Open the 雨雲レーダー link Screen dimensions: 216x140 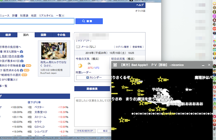coord(83,72)
